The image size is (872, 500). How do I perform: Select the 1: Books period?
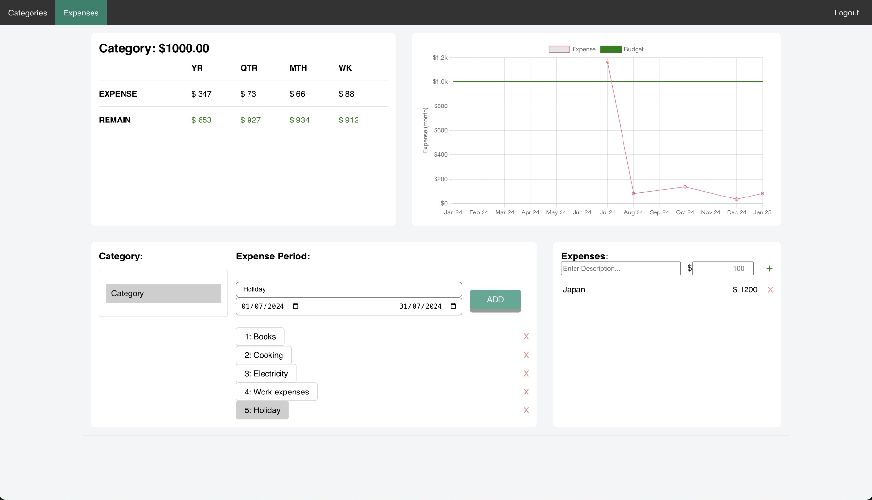click(260, 337)
